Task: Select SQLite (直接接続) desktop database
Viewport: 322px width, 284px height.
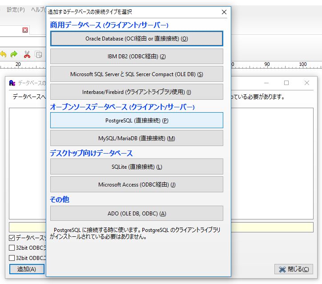Action: tap(137, 166)
